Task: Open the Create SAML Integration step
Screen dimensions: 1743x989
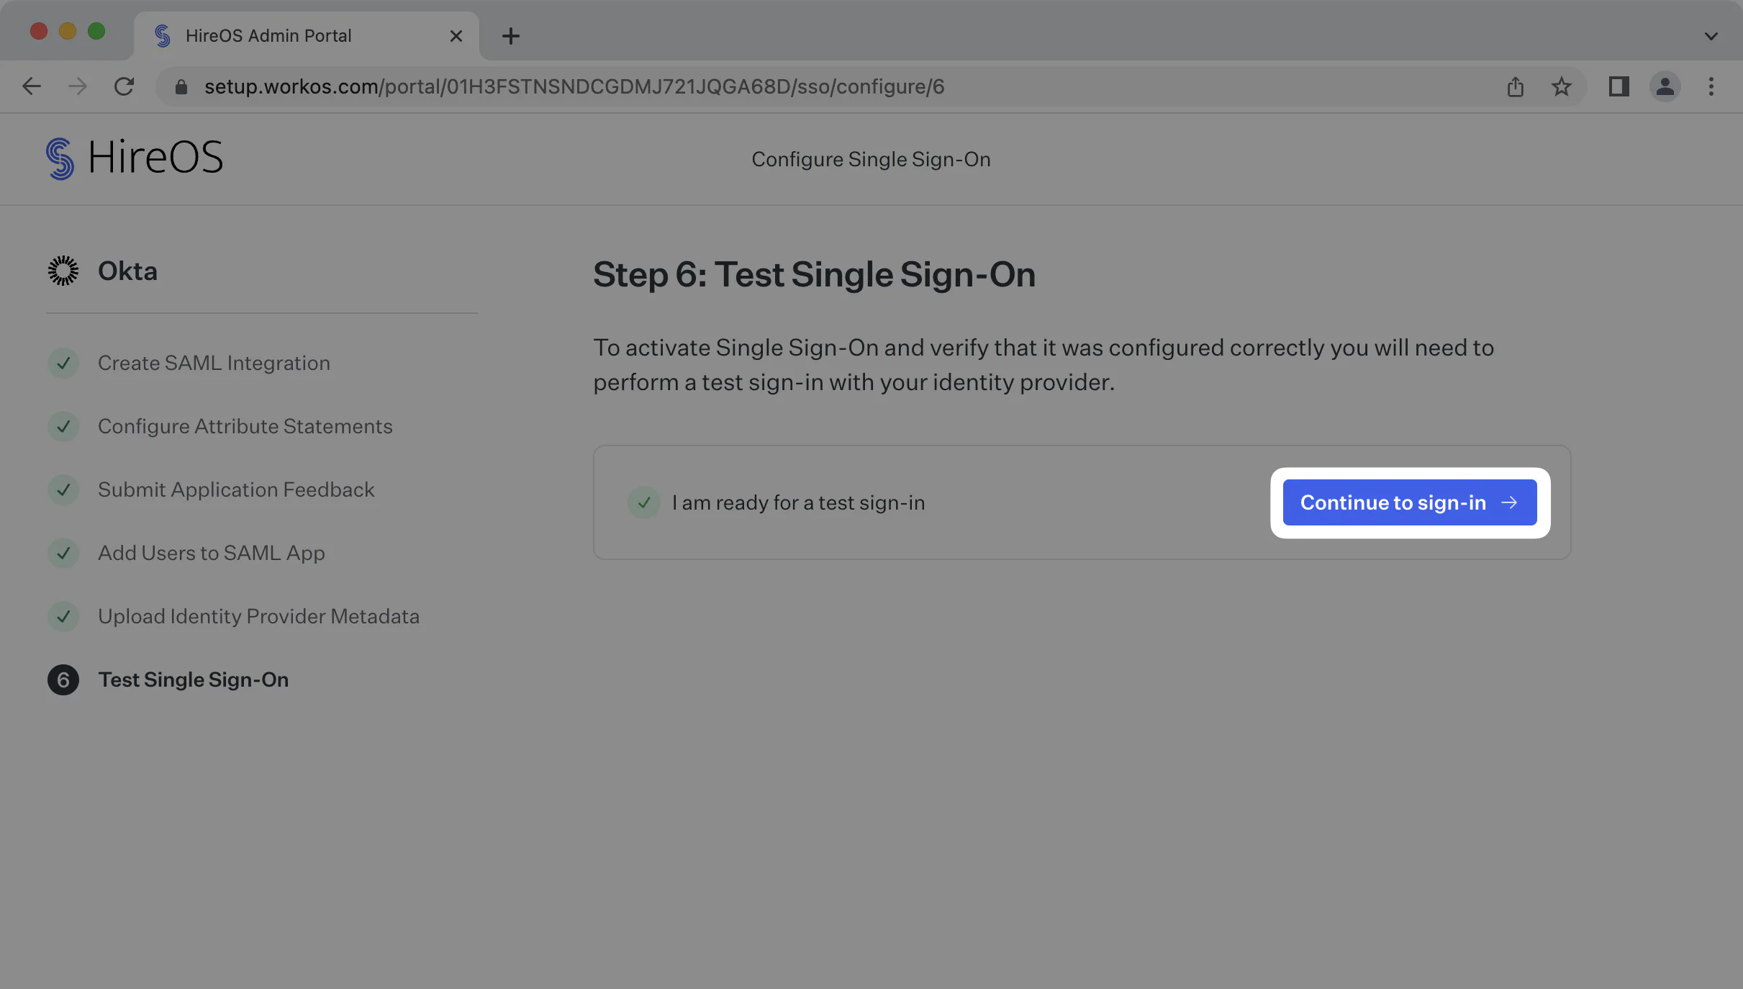Action: coord(214,363)
